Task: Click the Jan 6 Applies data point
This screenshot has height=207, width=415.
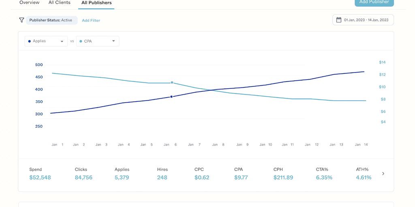Action: [171, 97]
